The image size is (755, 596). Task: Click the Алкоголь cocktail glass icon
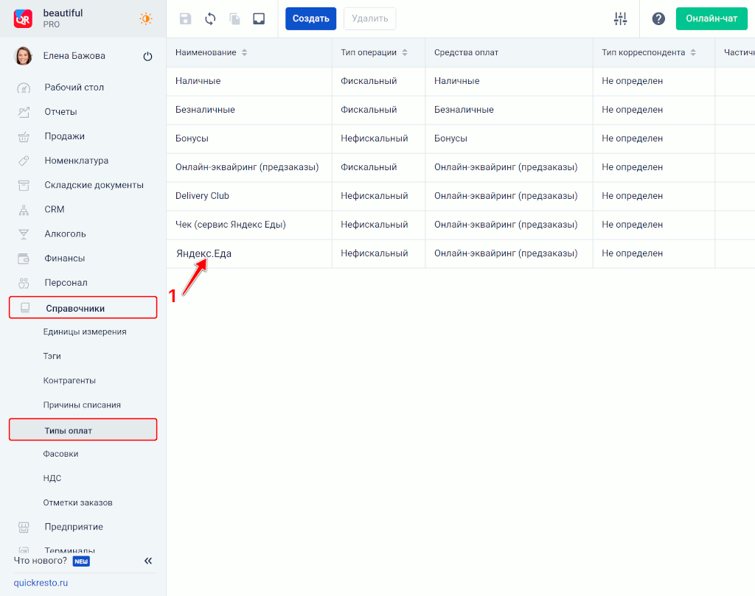(x=24, y=234)
